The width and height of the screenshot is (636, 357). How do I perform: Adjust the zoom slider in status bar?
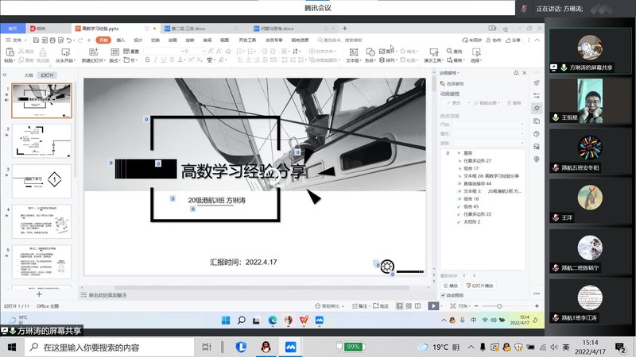[498, 305]
